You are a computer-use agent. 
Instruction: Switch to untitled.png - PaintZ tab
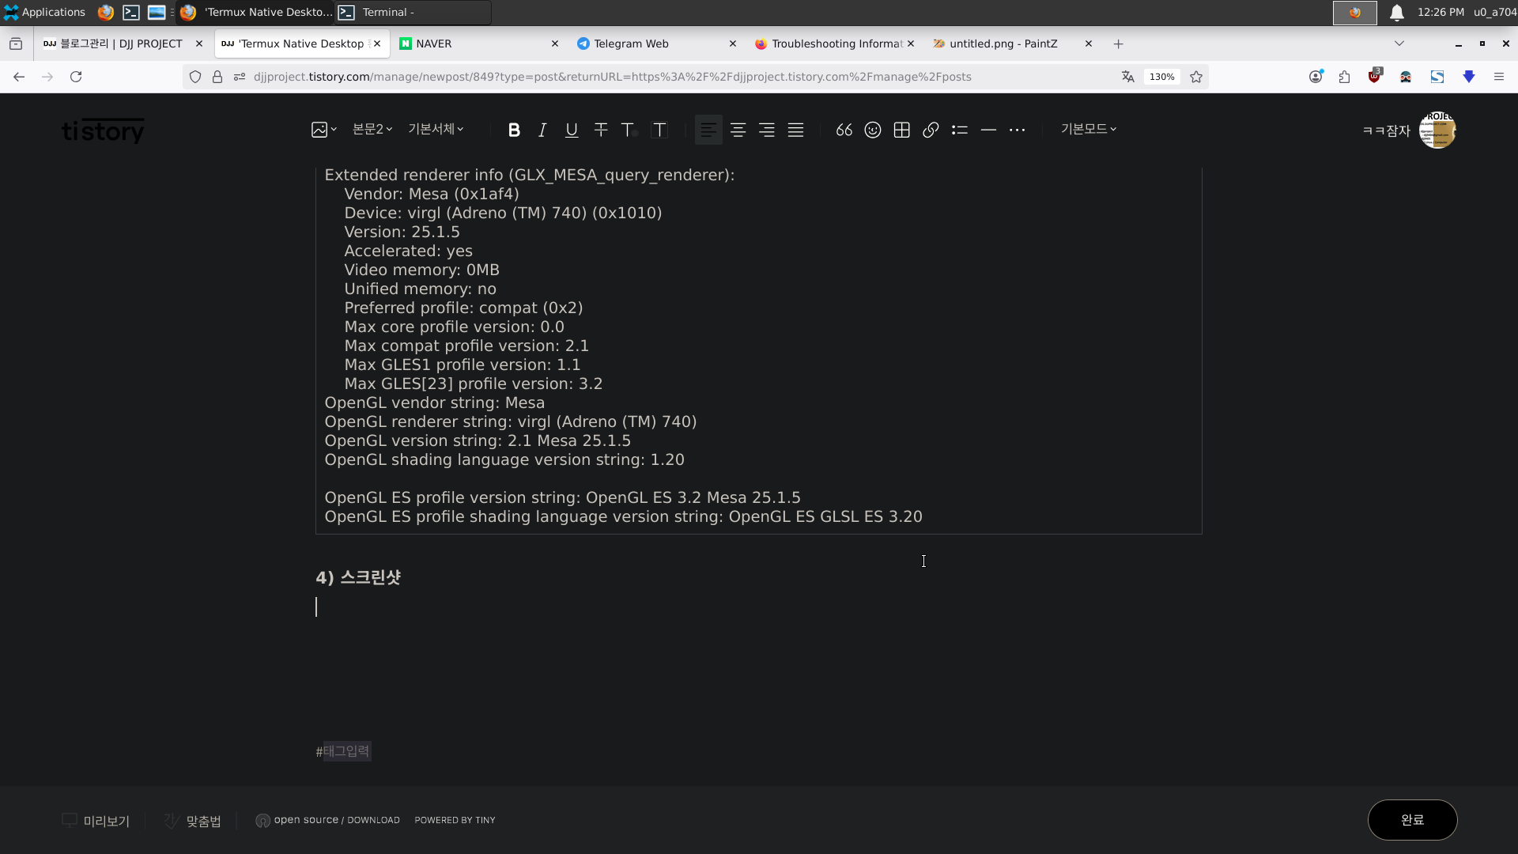1003,43
